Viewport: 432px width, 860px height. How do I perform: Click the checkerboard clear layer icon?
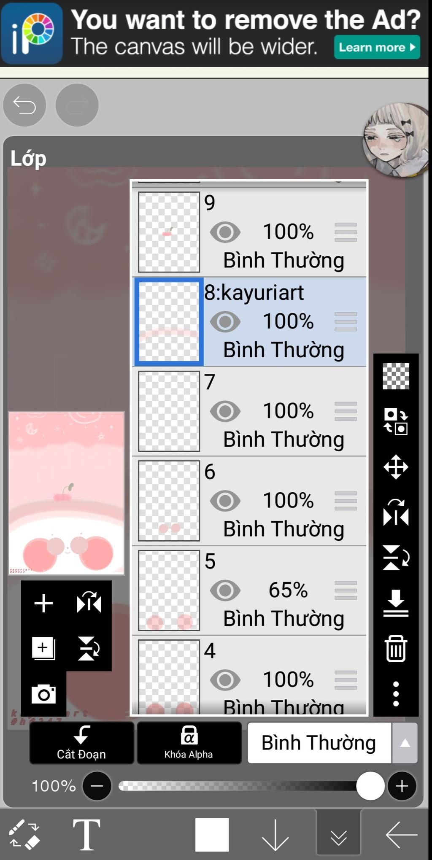coord(396,376)
